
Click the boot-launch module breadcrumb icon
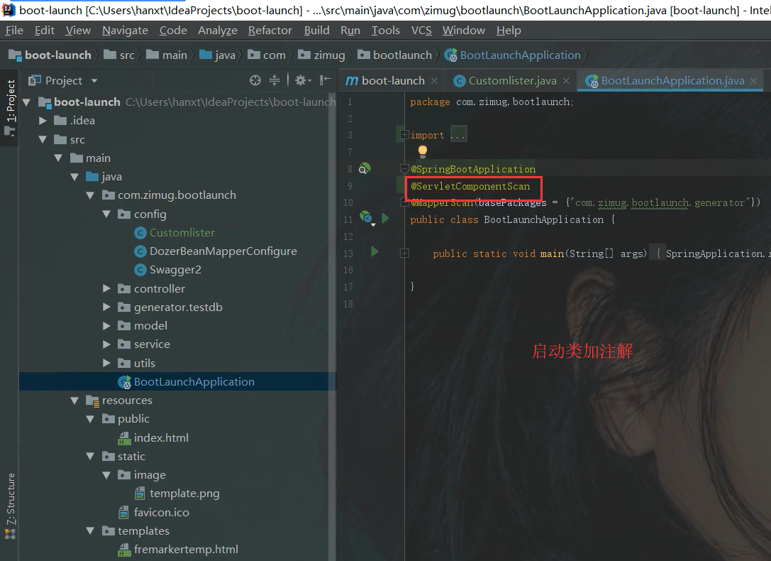(x=15, y=55)
